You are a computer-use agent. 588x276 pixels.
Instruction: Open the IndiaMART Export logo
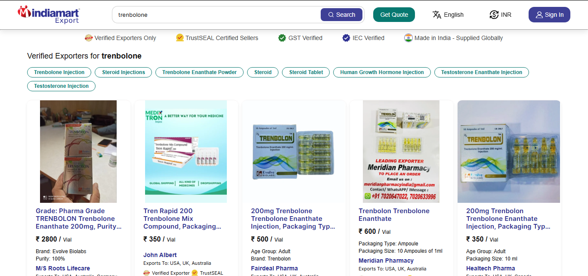(49, 15)
